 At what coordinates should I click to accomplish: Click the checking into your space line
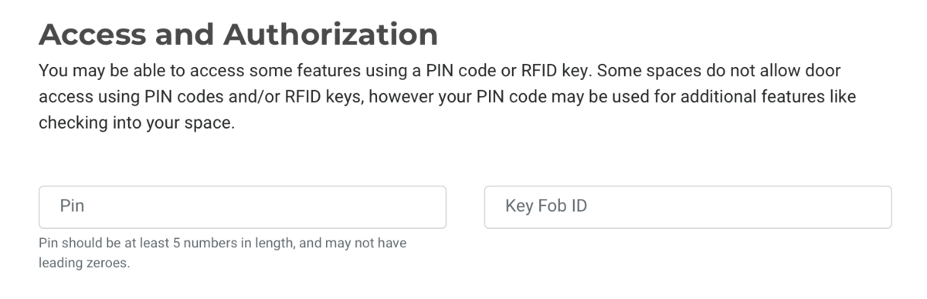(x=136, y=123)
